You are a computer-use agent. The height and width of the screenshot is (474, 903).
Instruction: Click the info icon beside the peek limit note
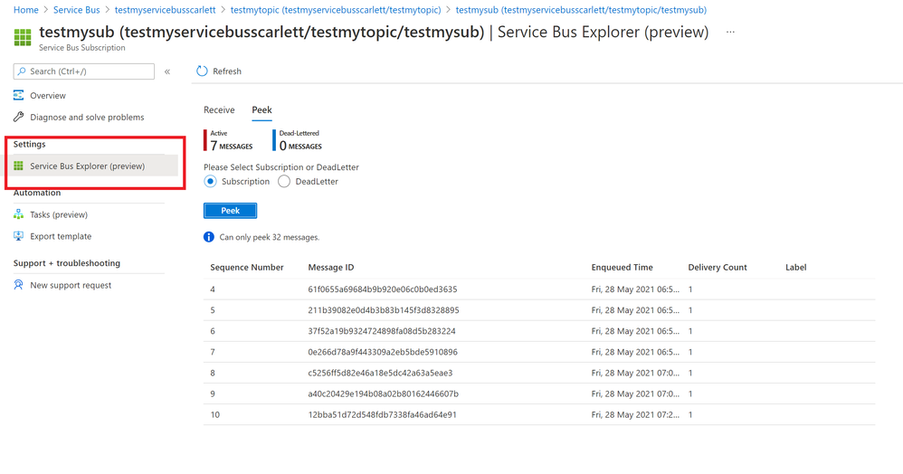pyautogui.click(x=209, y=237)
